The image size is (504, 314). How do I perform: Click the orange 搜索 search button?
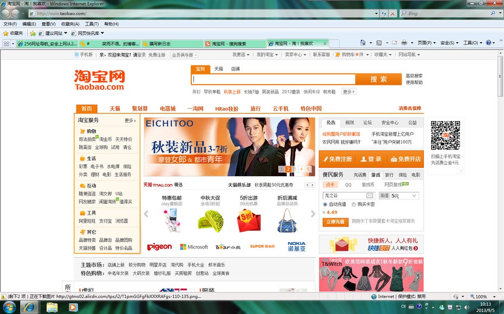tap(379, 79)
